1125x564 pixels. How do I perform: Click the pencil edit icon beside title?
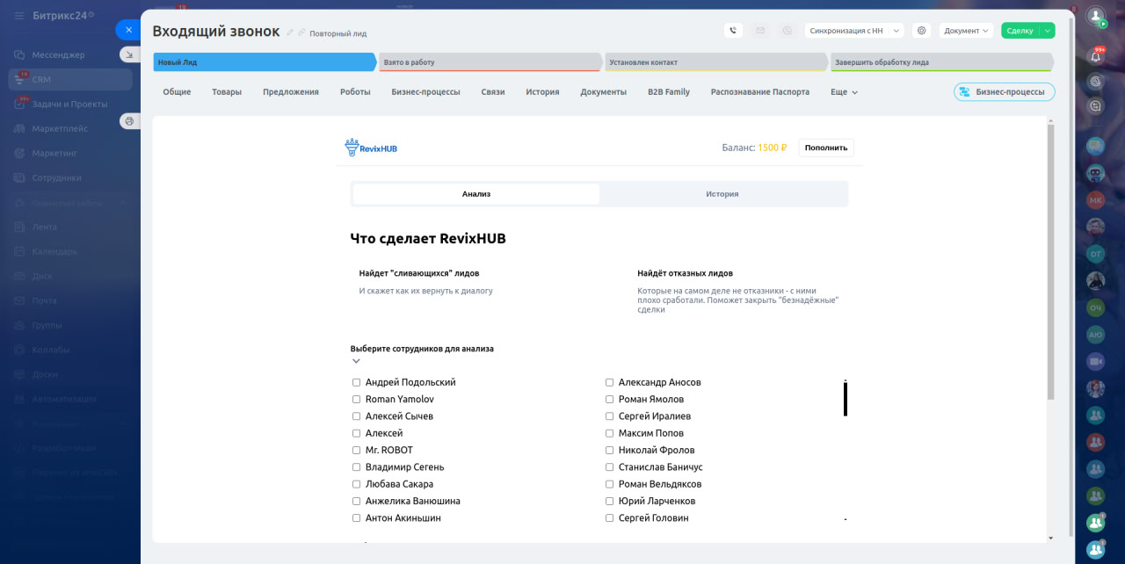point(290,33)
